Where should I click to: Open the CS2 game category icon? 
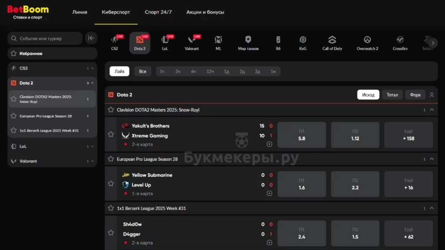(x=115, y=43)
